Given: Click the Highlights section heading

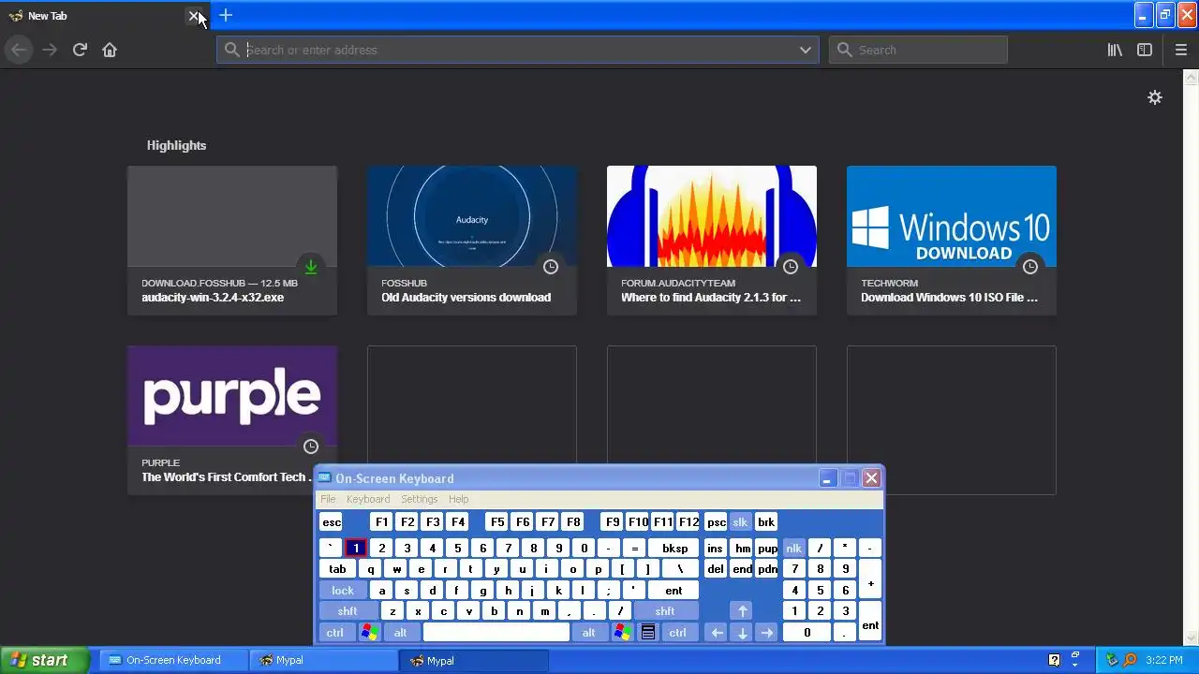Looking at the screenshot, I should tap(176, 145).
